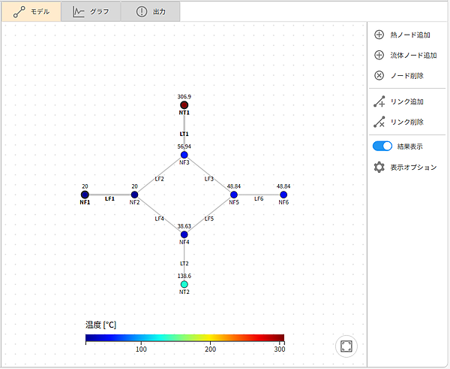
Task: Open display options gear icon
Action: pyautogui.click(x=379, y=168)
